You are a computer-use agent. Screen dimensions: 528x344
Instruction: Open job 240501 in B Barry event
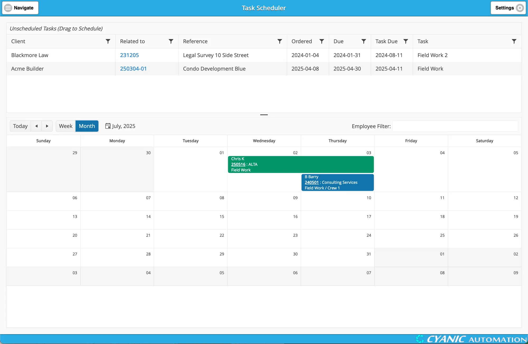[x=312, y=182]
